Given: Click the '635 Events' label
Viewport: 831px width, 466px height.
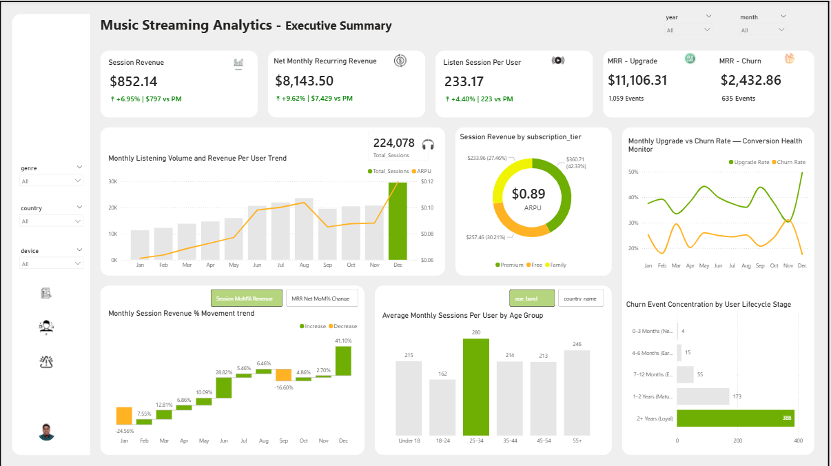Looking at the screenshot, I should 738,99.
